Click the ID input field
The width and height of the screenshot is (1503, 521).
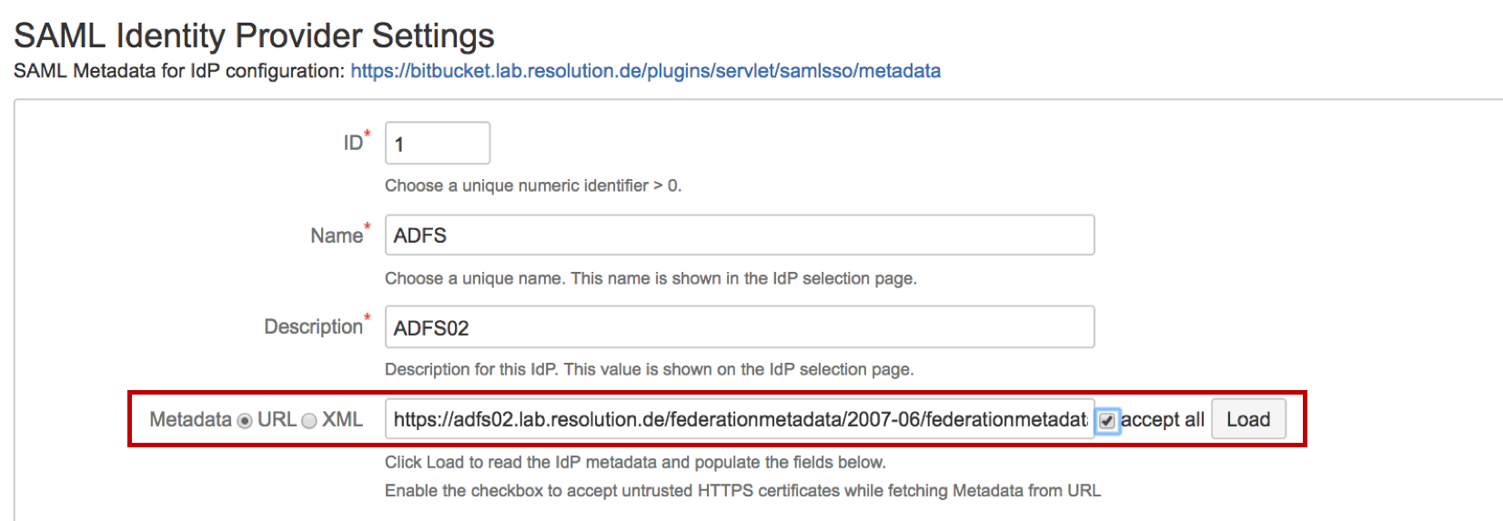pyautogui.click(x=438, y=143)
